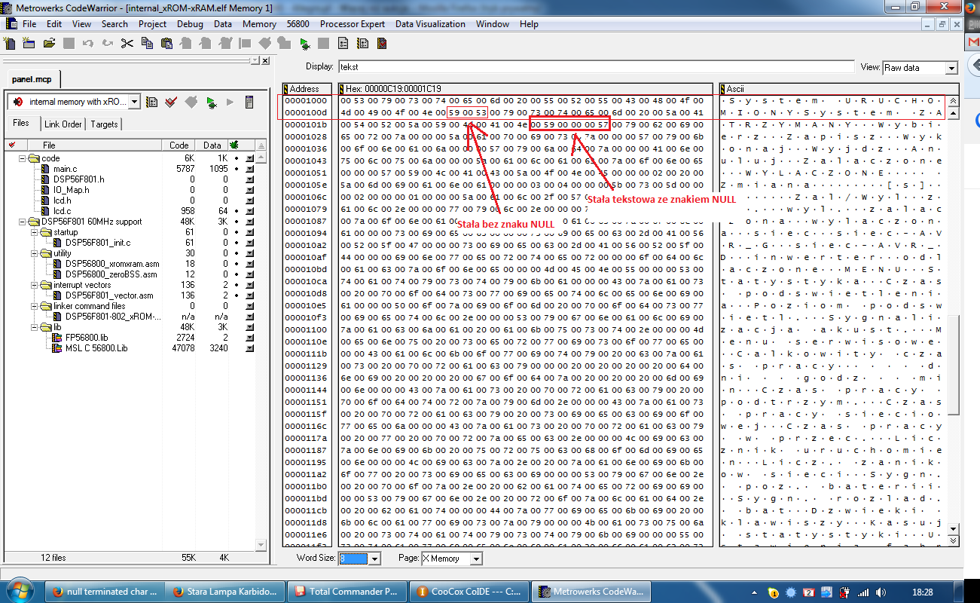Toggle debug dot for DSP56F801_vector.asm
Screen dimensions: 980x603
tap(236, 295)
